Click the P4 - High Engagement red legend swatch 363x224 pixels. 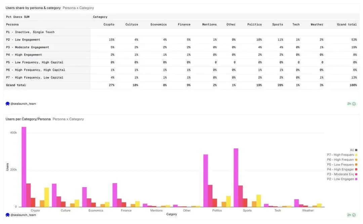(x=356, y=169)
